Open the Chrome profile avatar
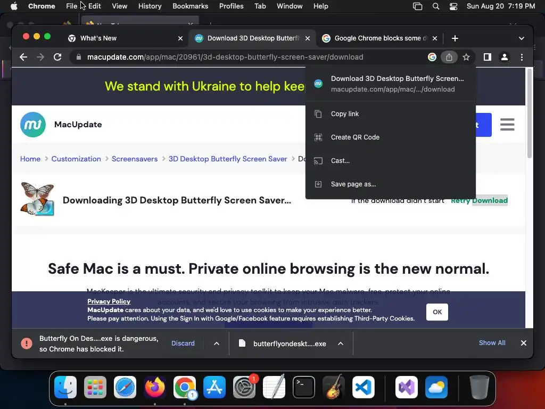The height and width of the screenshot is (409, 545). point(505,57)
